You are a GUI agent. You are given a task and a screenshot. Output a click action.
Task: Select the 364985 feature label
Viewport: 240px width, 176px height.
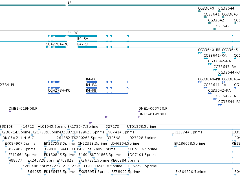pos(34,172)
